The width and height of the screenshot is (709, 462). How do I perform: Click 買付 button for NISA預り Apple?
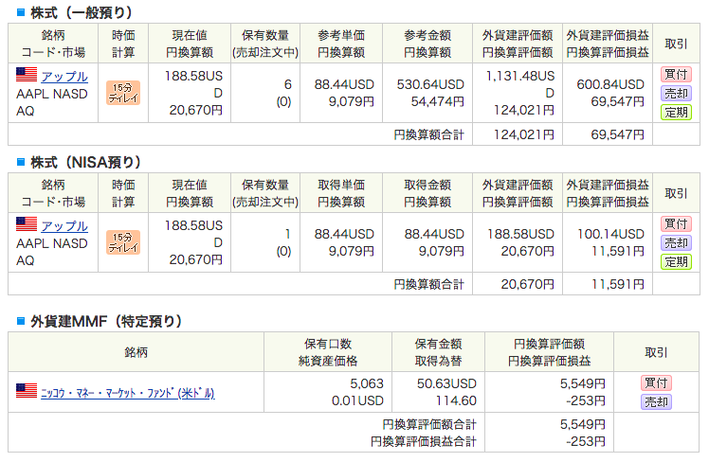click(x=676, y=223)
